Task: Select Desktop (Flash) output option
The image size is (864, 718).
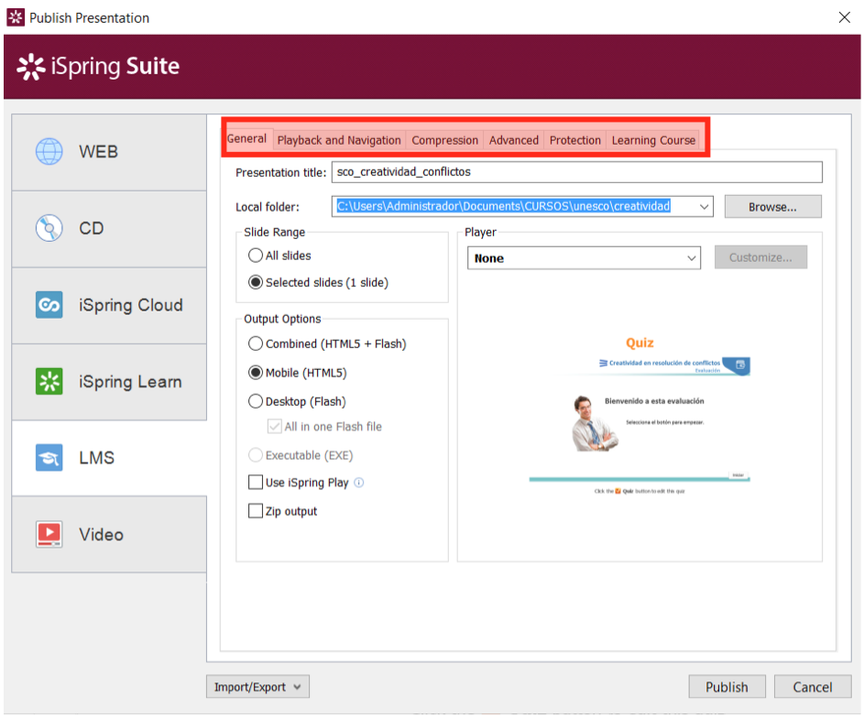Action: 255,401
